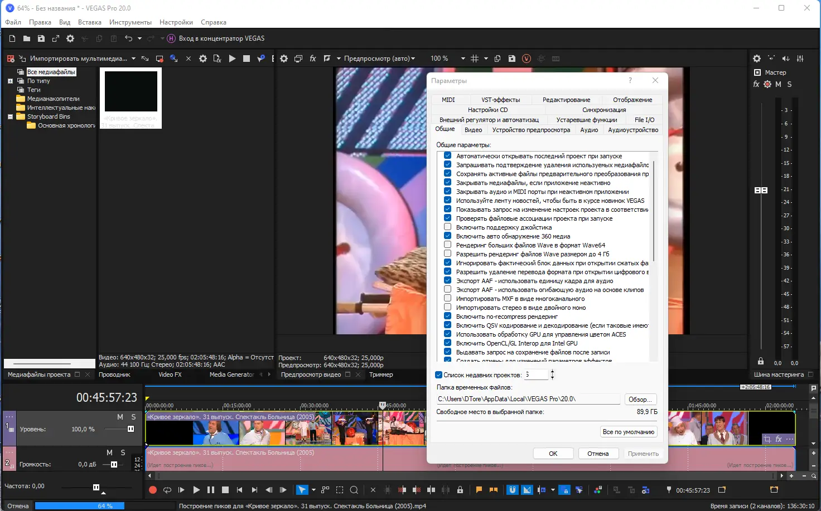Pause timeline playback
Image resolution: width=821 pixels, height=511 pixels.
click(x=211, y=490)
